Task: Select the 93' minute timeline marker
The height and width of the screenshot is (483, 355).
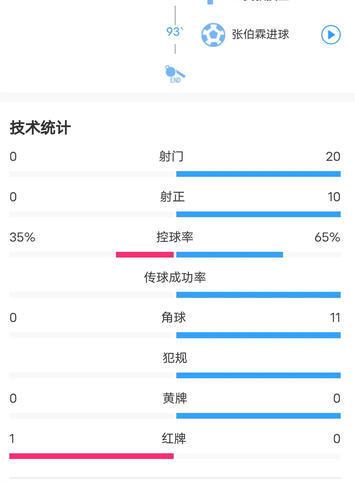Action: click(x=174, y=32)
